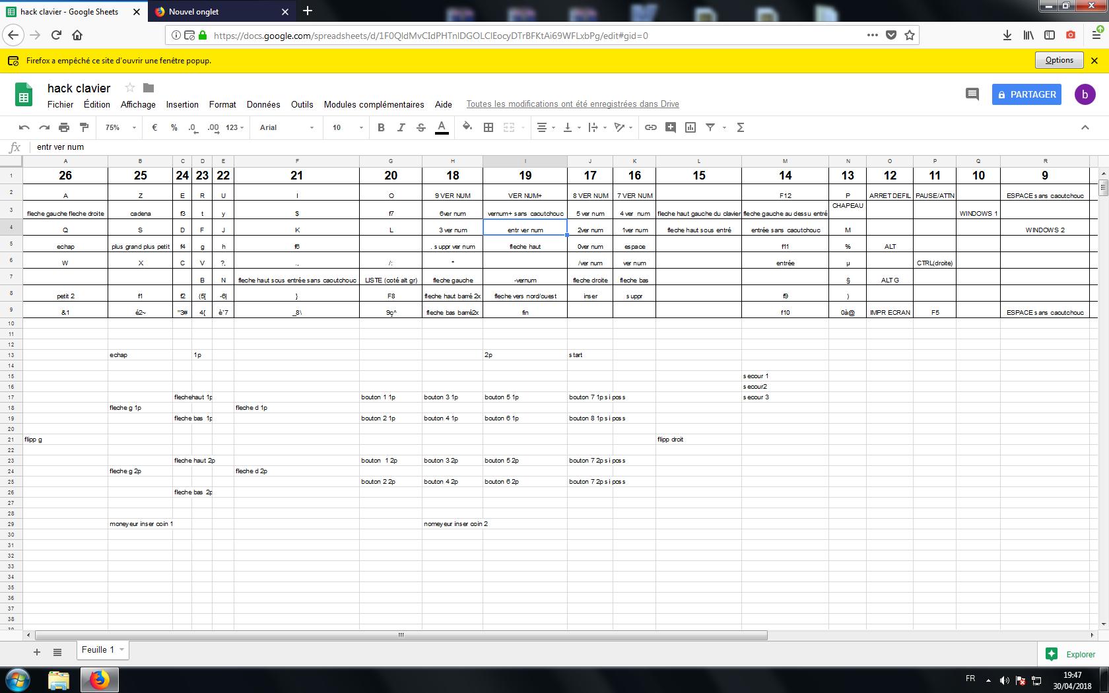Screen dimensions: 1109x693
Task: Star the 'hack clavier' document
Action: click(x=130, y=88)
